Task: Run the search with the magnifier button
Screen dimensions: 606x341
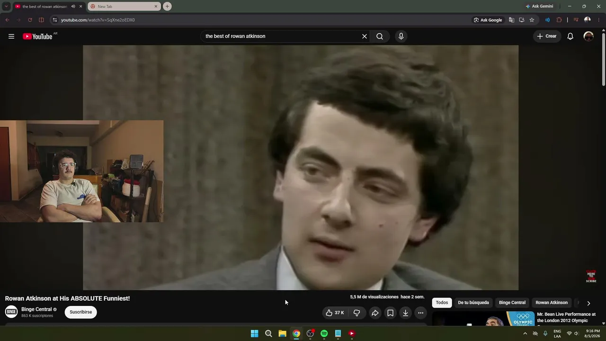Action: coord(380,36)
